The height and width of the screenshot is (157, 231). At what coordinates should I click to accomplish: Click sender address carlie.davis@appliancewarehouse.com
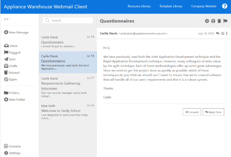(x=143, y=34)
